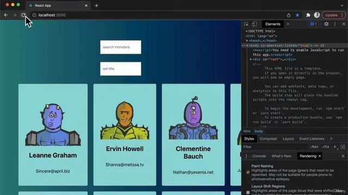The height and width of the screenshot is (195, 348).
Task: Toggle the computed styles sidebar icon
Action: tap(343, 147)
